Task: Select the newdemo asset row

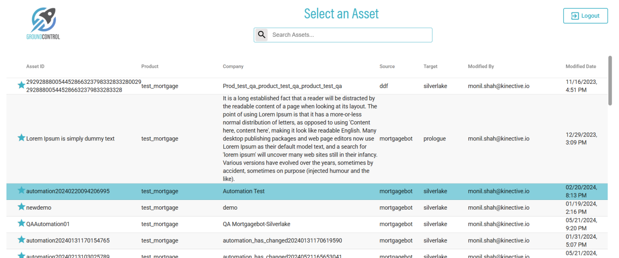Action: (39, 208)
